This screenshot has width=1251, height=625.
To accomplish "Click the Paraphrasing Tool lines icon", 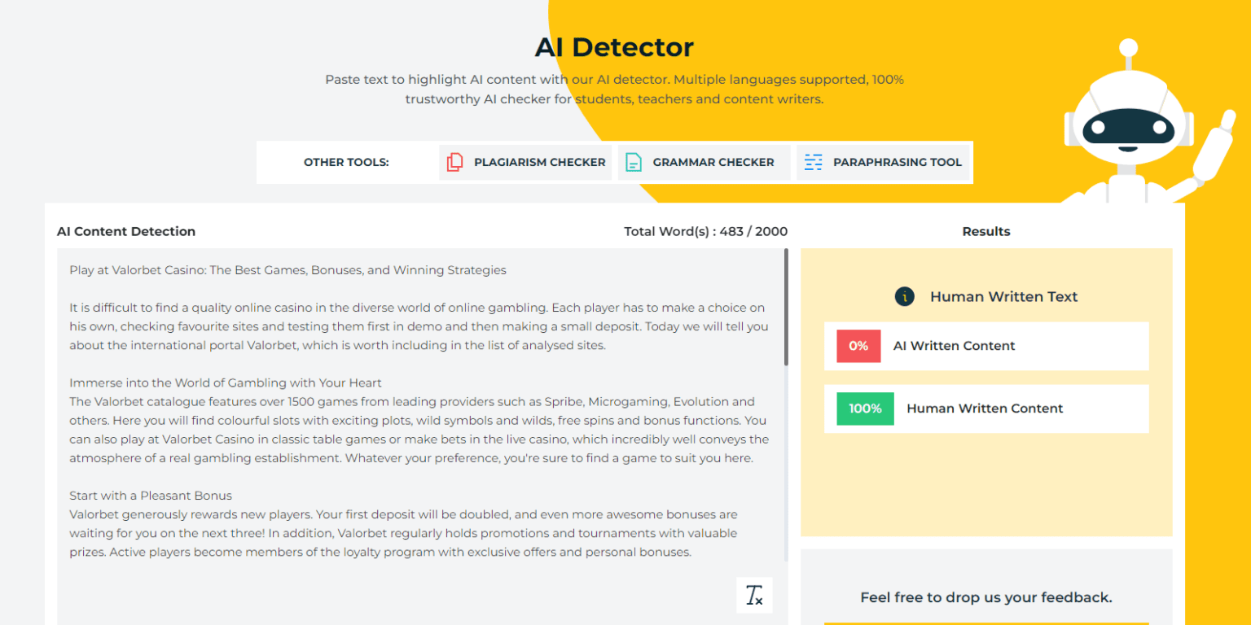I will [x=813, y=162].
